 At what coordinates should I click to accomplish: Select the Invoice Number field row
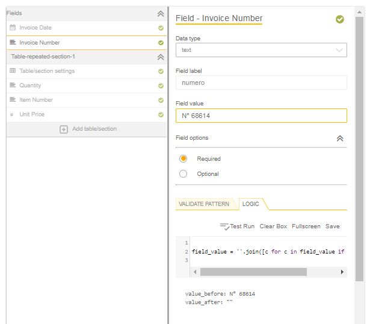click(87, 43)
